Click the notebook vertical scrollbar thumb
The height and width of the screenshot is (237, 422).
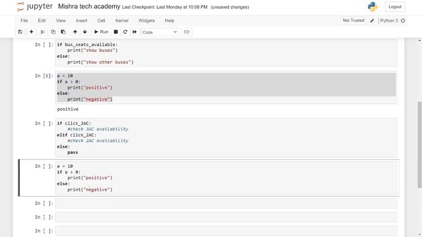(x=419, y=145)
